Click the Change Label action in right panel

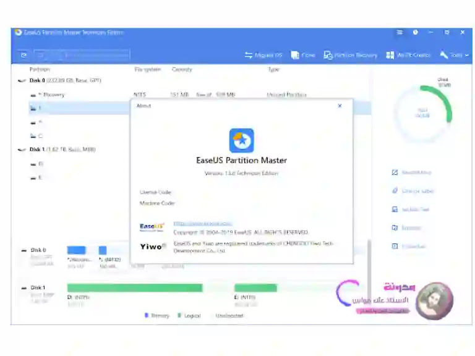pyautogui.click(x=413, y=191)
